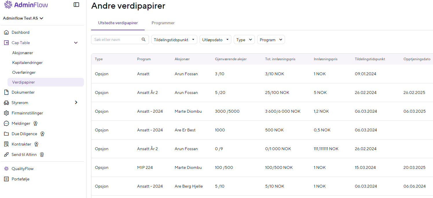The image size is (433, 198).
Task: Click the 111,111111 NOK price cell
Action: pos(326,149)
